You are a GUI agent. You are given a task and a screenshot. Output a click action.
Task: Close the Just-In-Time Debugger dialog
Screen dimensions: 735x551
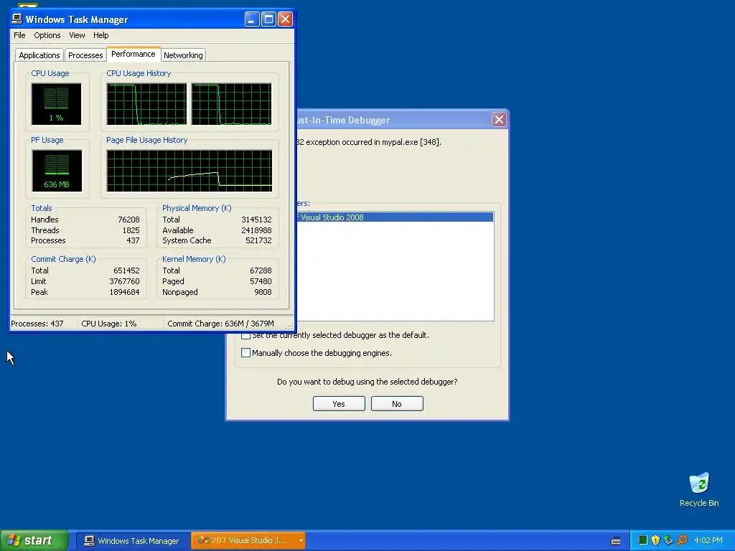point(500,120)
